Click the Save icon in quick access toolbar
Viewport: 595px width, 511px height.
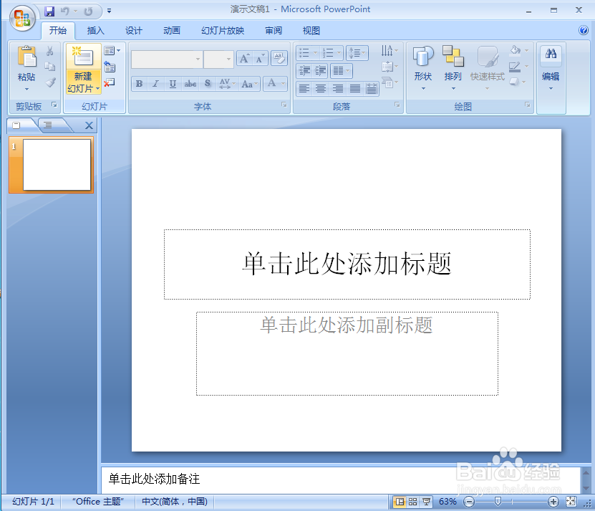coord(49,11)
